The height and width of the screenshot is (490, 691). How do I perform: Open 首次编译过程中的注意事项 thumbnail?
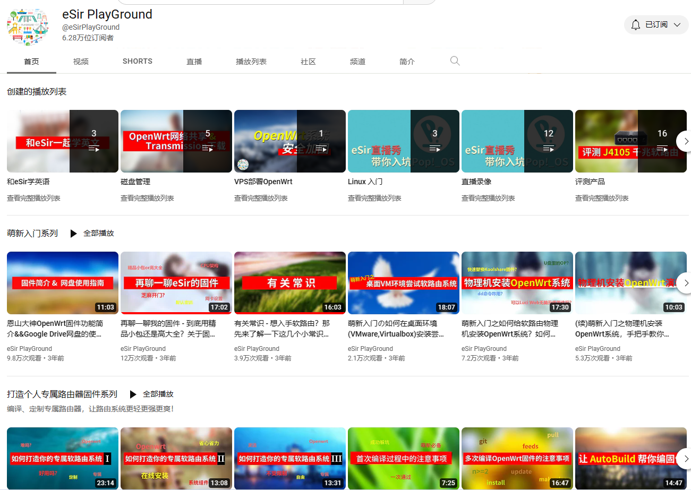coord(404,459)
